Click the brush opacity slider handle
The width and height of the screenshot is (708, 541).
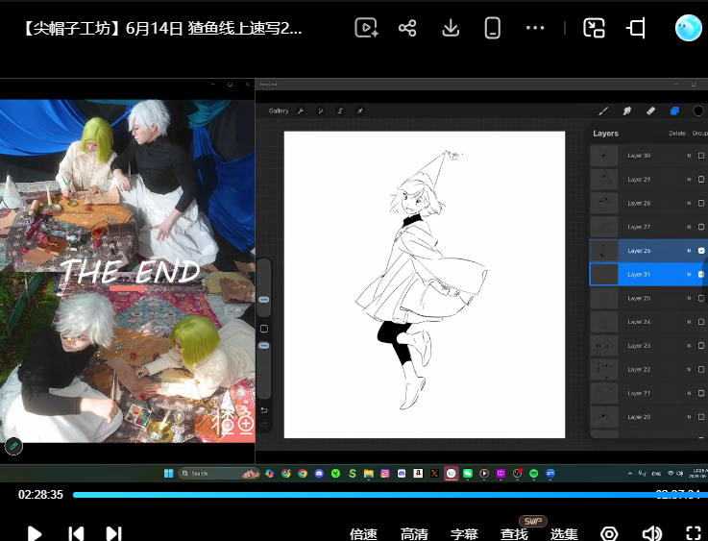(264, 346)
